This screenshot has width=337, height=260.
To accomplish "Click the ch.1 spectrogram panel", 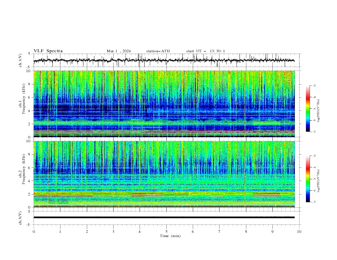I will [164, 104].
